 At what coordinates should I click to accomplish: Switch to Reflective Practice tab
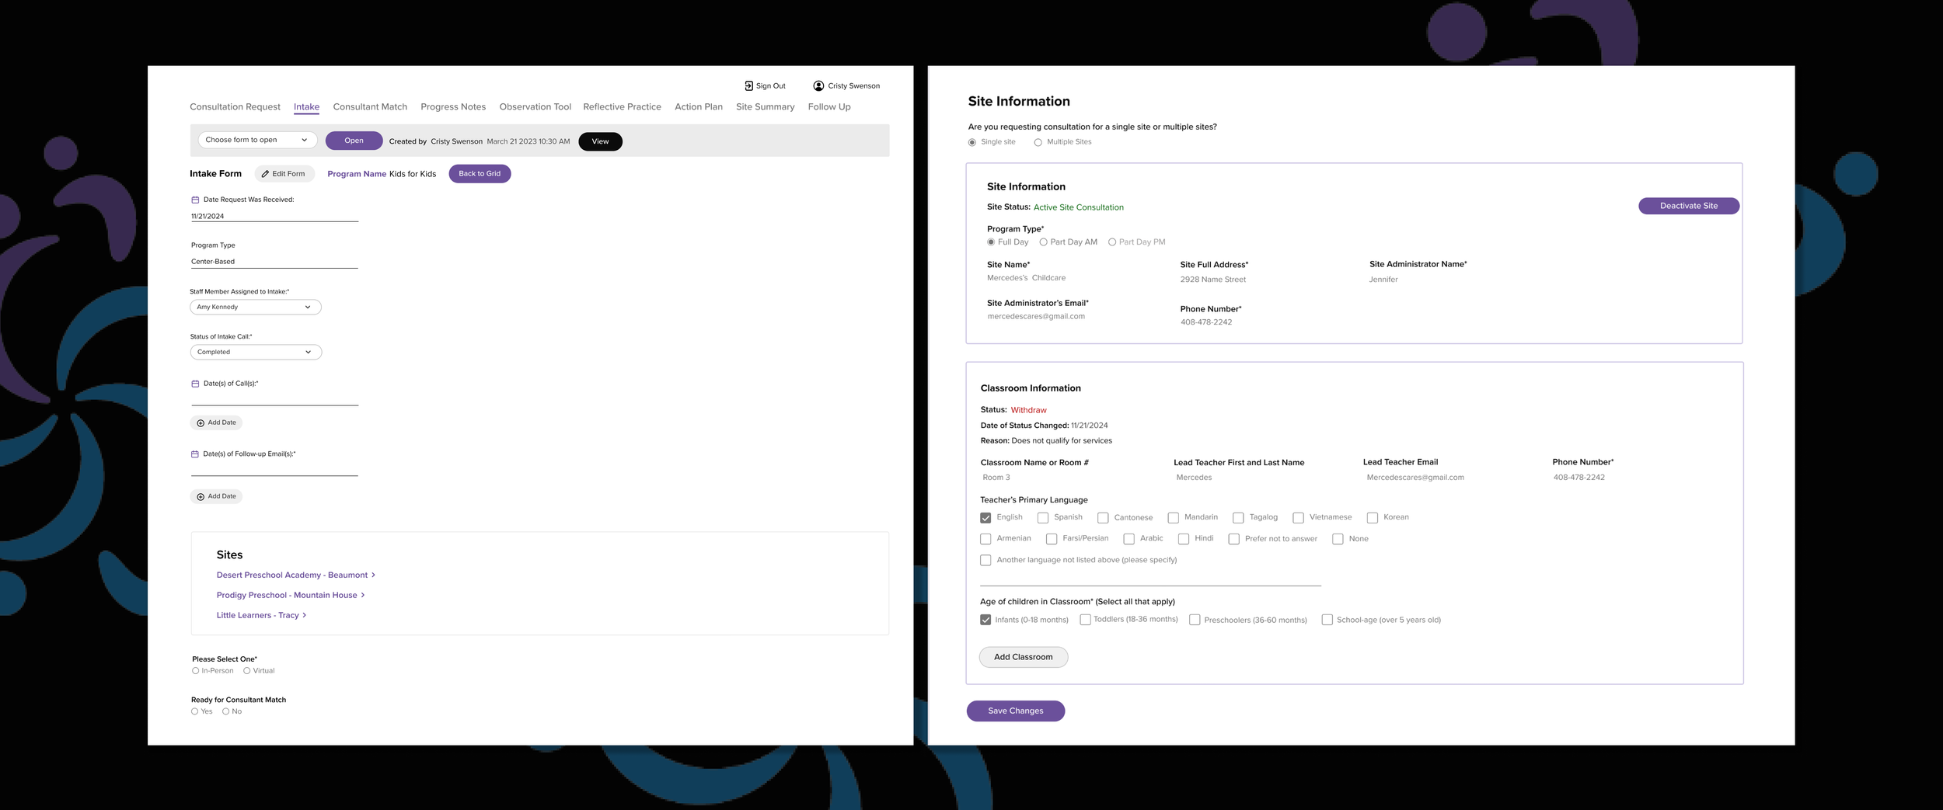tap(622, 107)
